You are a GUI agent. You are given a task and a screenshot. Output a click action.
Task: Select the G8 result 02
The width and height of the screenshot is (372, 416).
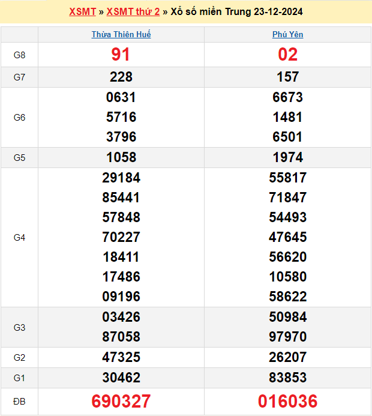[287, 55]
